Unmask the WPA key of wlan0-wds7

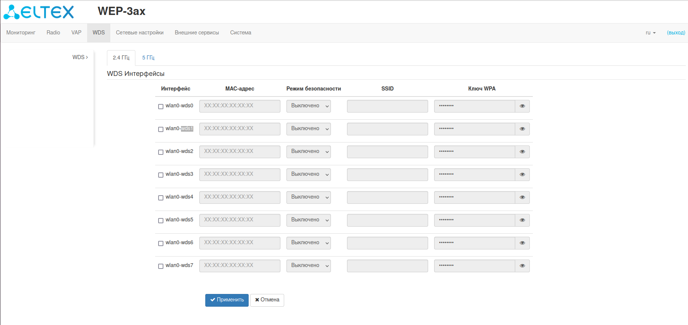(522, 266)
